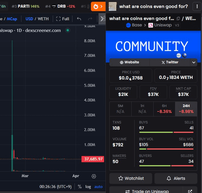202x193 pixels.
Task: Add token to Watchlist
Action: tap(131, 178)
